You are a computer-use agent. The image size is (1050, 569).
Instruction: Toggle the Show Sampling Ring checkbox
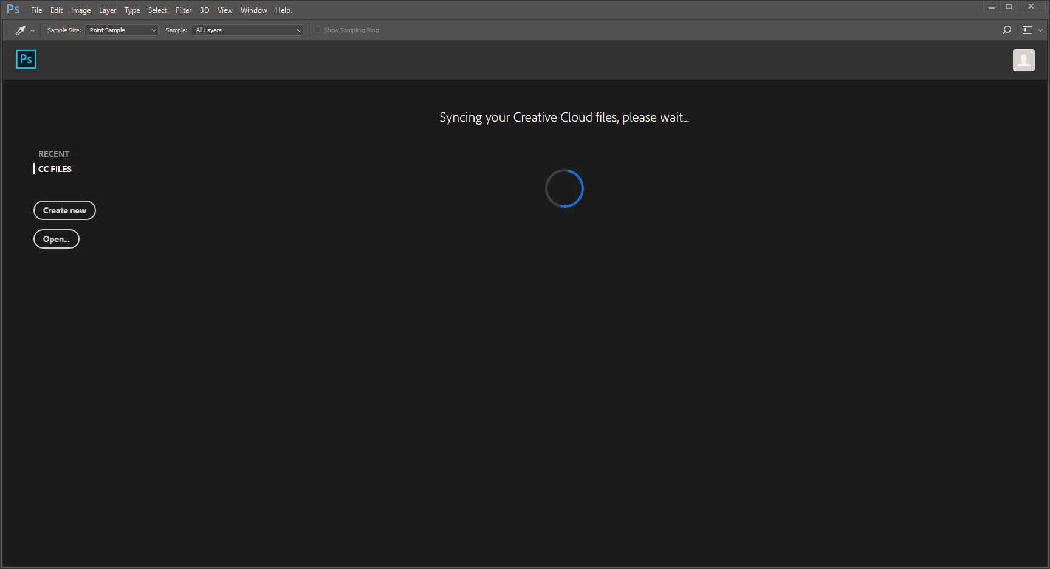coord(317,30)
